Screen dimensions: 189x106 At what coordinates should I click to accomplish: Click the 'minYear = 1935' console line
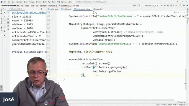click(x=22, y=24)
